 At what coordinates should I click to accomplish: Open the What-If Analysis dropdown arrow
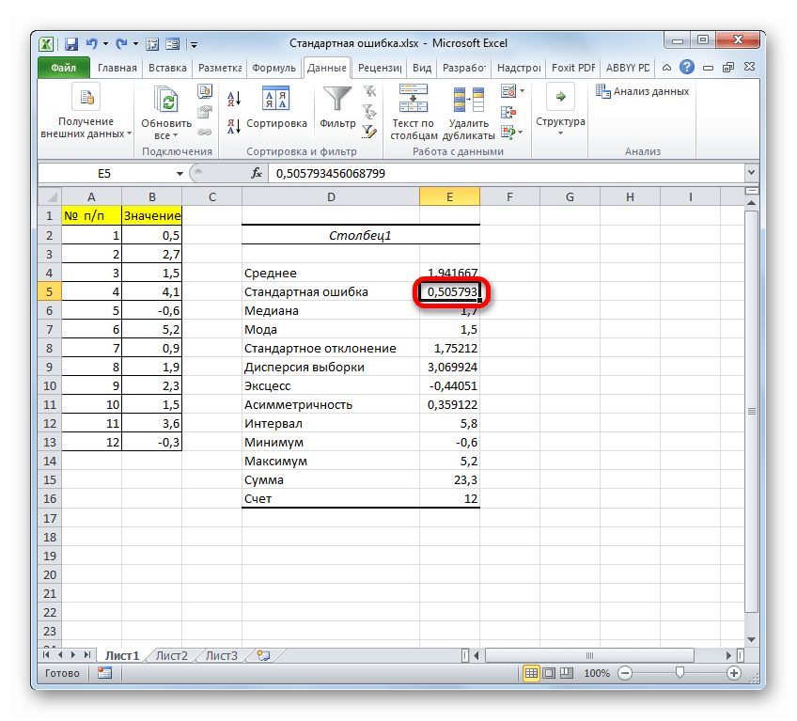click(x=521, y=133)
